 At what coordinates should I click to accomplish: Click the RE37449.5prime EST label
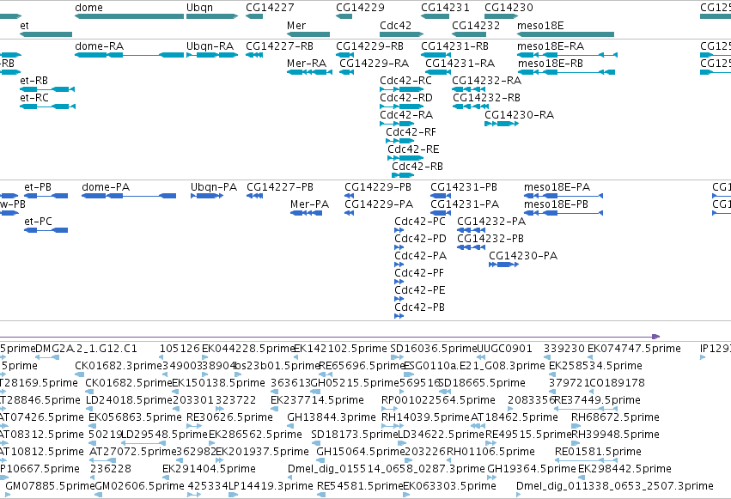(597, 399)
